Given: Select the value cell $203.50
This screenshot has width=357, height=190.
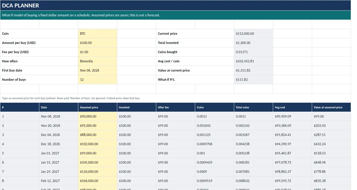Looking at the screenshot, I should (x=331, y=126).
